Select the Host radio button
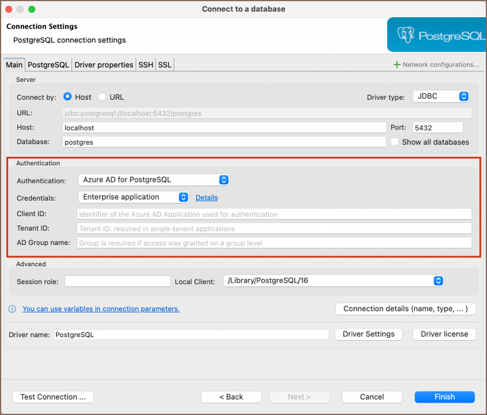Screen dimensions: 487x415 click(x=67, y=97)
